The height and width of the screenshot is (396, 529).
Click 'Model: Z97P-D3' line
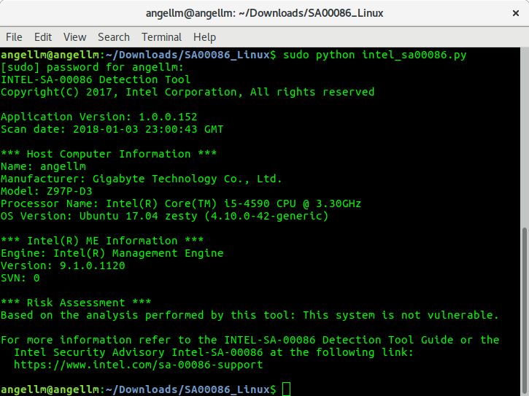pos(47,191)
